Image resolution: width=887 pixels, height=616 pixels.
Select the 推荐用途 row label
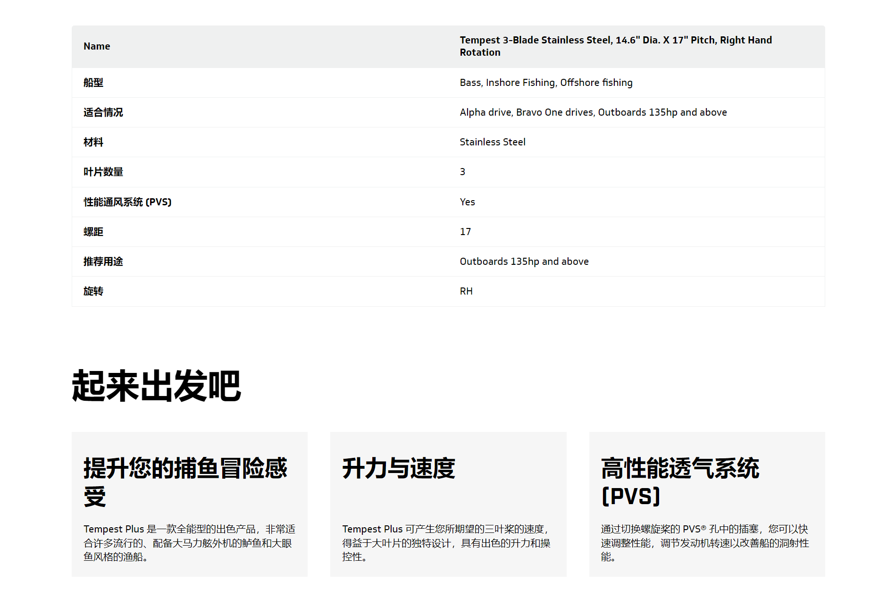103,262
